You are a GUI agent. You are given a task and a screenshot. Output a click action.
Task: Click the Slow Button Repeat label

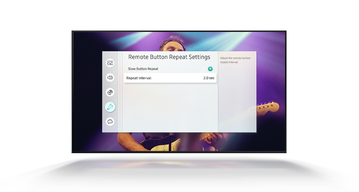click(143, 69)
